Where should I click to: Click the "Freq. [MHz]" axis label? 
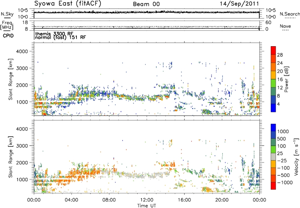click(7, 25)
